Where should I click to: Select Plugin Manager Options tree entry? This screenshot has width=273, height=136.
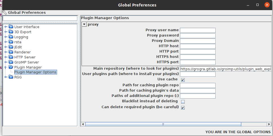tap(35, 72)
